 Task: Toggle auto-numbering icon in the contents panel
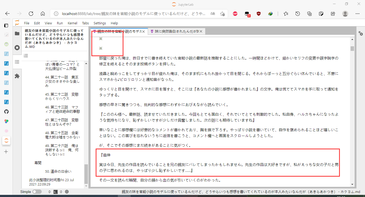tap(26, 56)
